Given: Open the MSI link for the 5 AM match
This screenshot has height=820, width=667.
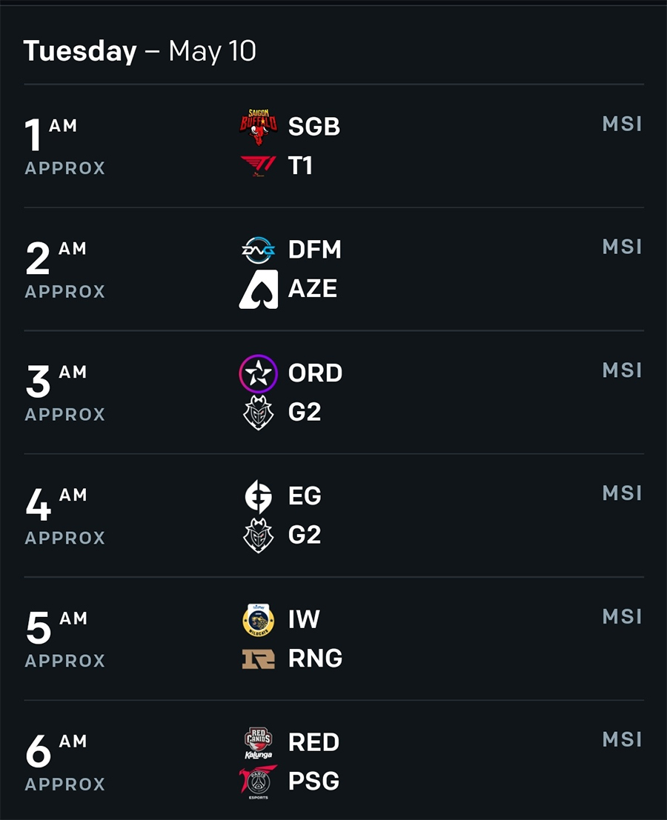Looking at the screenshot, I should point(622,616).
